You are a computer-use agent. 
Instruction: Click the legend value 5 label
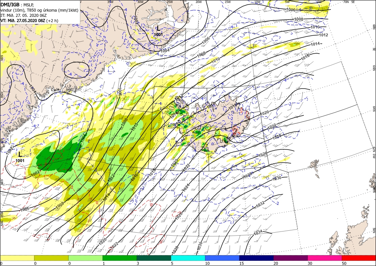coord(172,263)
